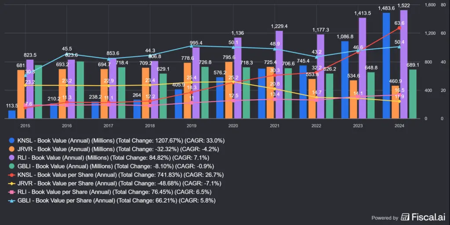Screen dimensions: 450x225
Task: Click the yellow JRVR per Share legend marker
Action: [12, 183]
